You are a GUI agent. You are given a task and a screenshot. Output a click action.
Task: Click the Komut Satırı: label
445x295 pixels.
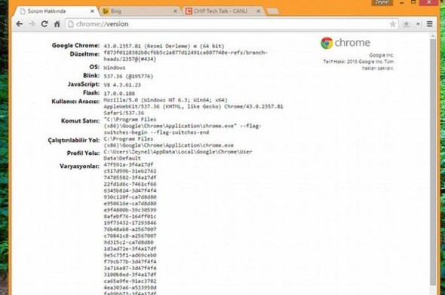tap(80, 121)
